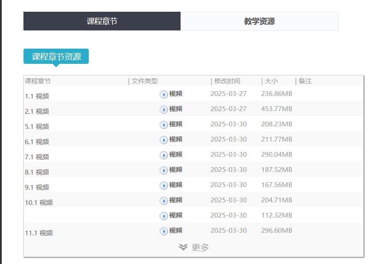The width and height of the screenshot is (375, 264).
Task: Open the 视频 link for 453.77MB file
Action: [x=176, y=109]
